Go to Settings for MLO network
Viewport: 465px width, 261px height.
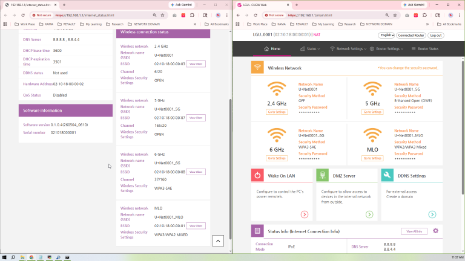coord(372,158)
